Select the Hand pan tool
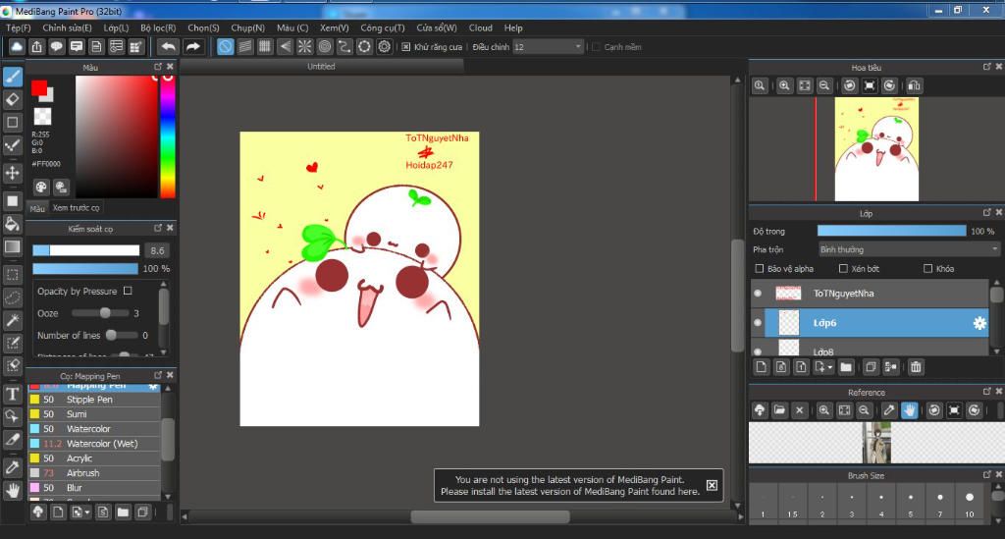1005x539 pixels. pyautogui.click(x=12, y=490)
